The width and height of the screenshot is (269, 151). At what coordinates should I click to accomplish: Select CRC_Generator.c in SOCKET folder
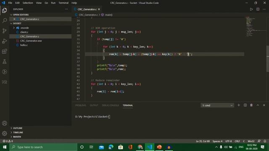(40, 36)
